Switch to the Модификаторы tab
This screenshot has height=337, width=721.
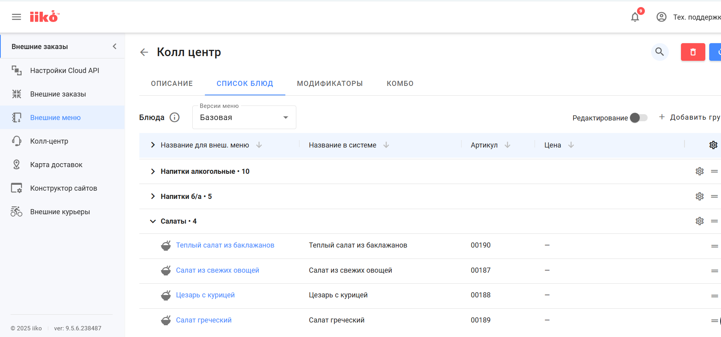(330, 84)
